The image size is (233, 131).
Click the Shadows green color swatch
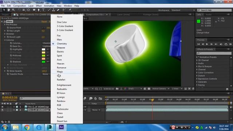pos(44,62)
